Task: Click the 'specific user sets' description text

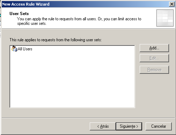Action: pyautogui.click(x=32, y=23)
